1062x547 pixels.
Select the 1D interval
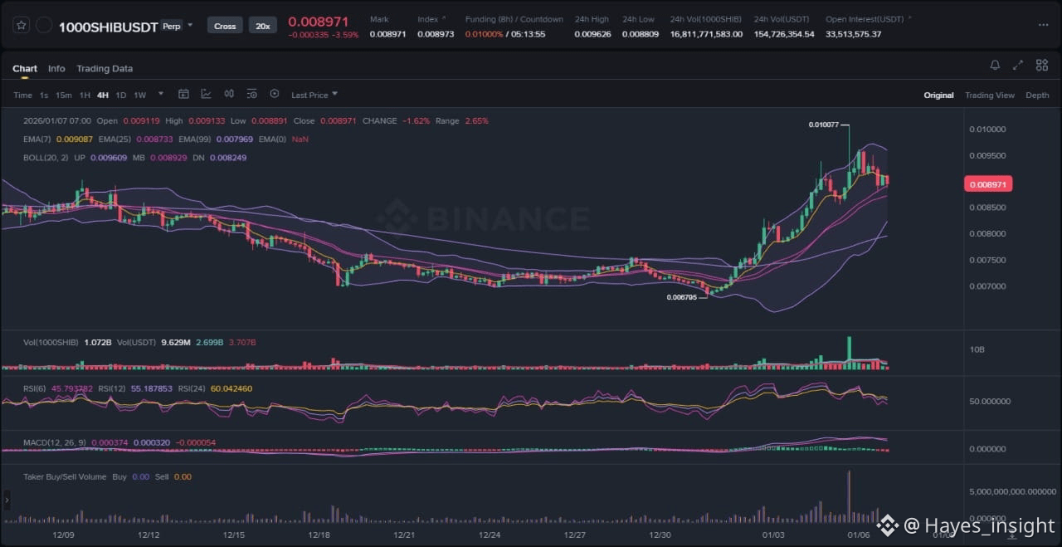coord(121,95)
